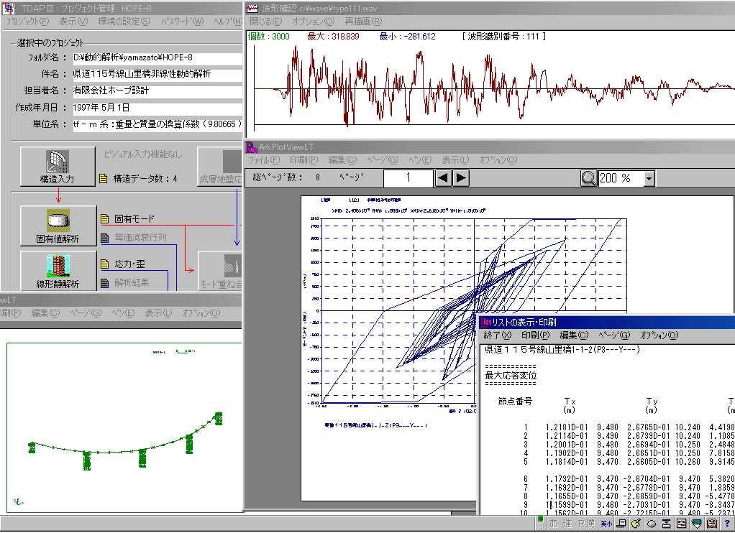Click the waveform window title bar icon
The height and width of the screenshot is (533, 735).
click(252, 8)
